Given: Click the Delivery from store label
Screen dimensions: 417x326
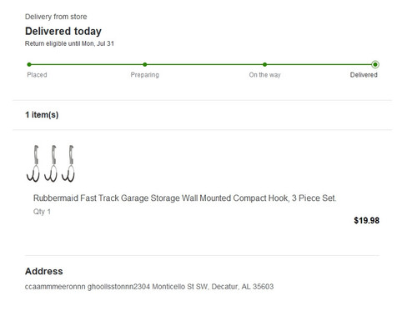Looking at the screenshot, I should click(56, 17).
